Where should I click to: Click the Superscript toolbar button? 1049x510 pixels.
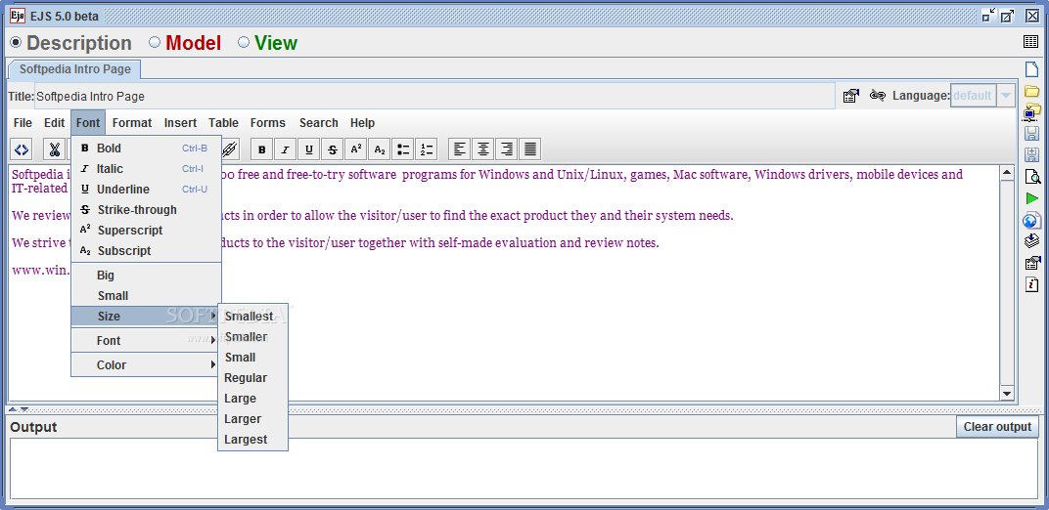(x=356, y=149)
